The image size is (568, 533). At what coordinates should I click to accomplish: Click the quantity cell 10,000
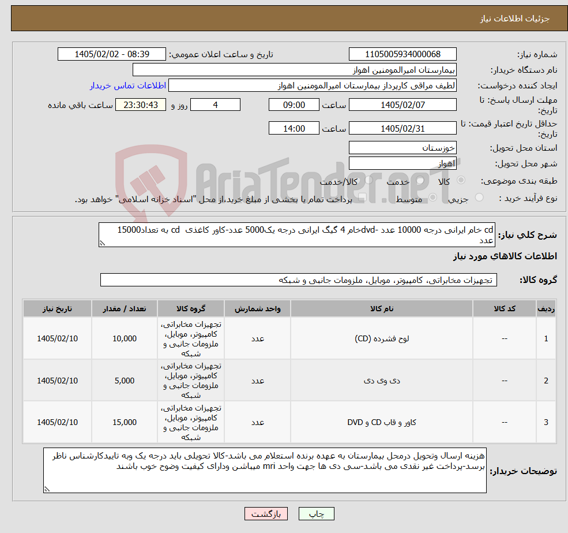124,338
